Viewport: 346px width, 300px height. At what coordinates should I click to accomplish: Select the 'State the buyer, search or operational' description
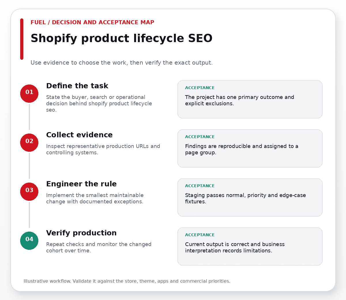tap(99, 104)
